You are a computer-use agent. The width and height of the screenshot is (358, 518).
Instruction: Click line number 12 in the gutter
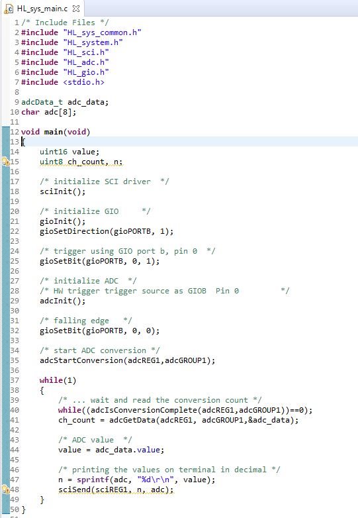15,132
